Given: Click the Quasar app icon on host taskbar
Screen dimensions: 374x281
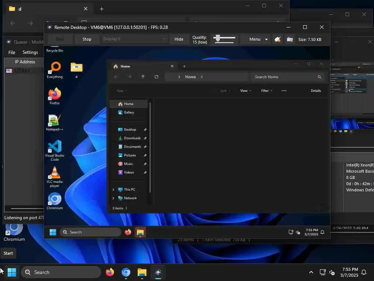Looking at the screenshot, I should (x=158, y=272).
